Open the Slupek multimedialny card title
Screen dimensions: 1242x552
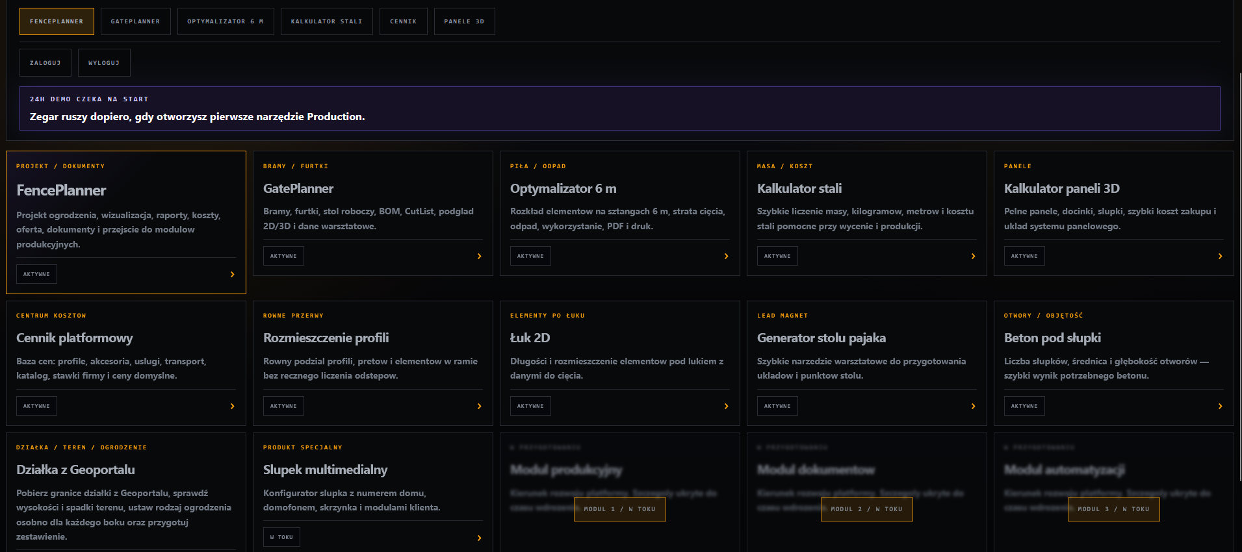[x=326, y=470]
